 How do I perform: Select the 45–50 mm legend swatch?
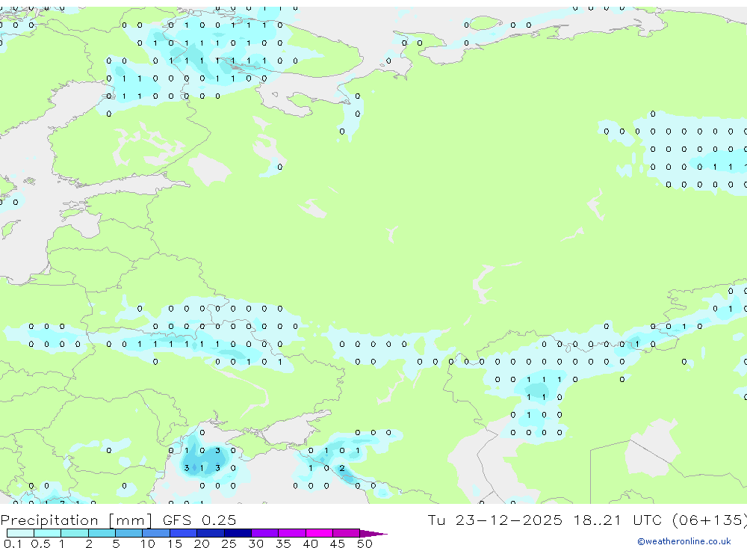pos(347,533)
